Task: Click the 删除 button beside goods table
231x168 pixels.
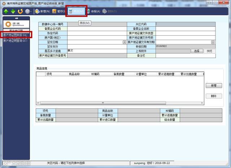Action: coord(214,96)
